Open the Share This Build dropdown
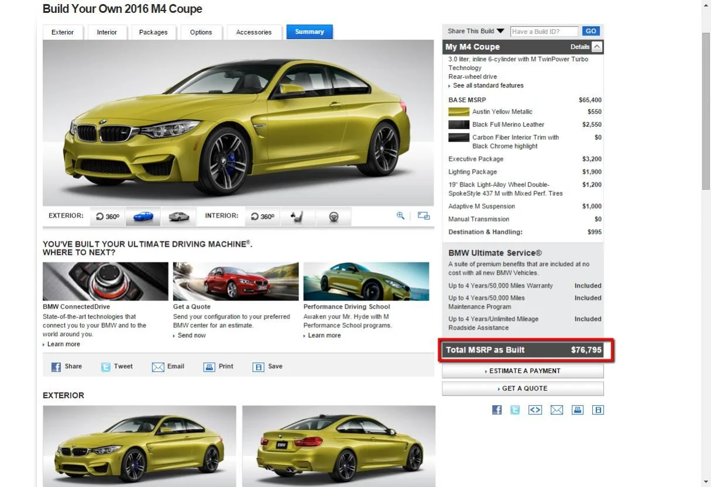 476,31
